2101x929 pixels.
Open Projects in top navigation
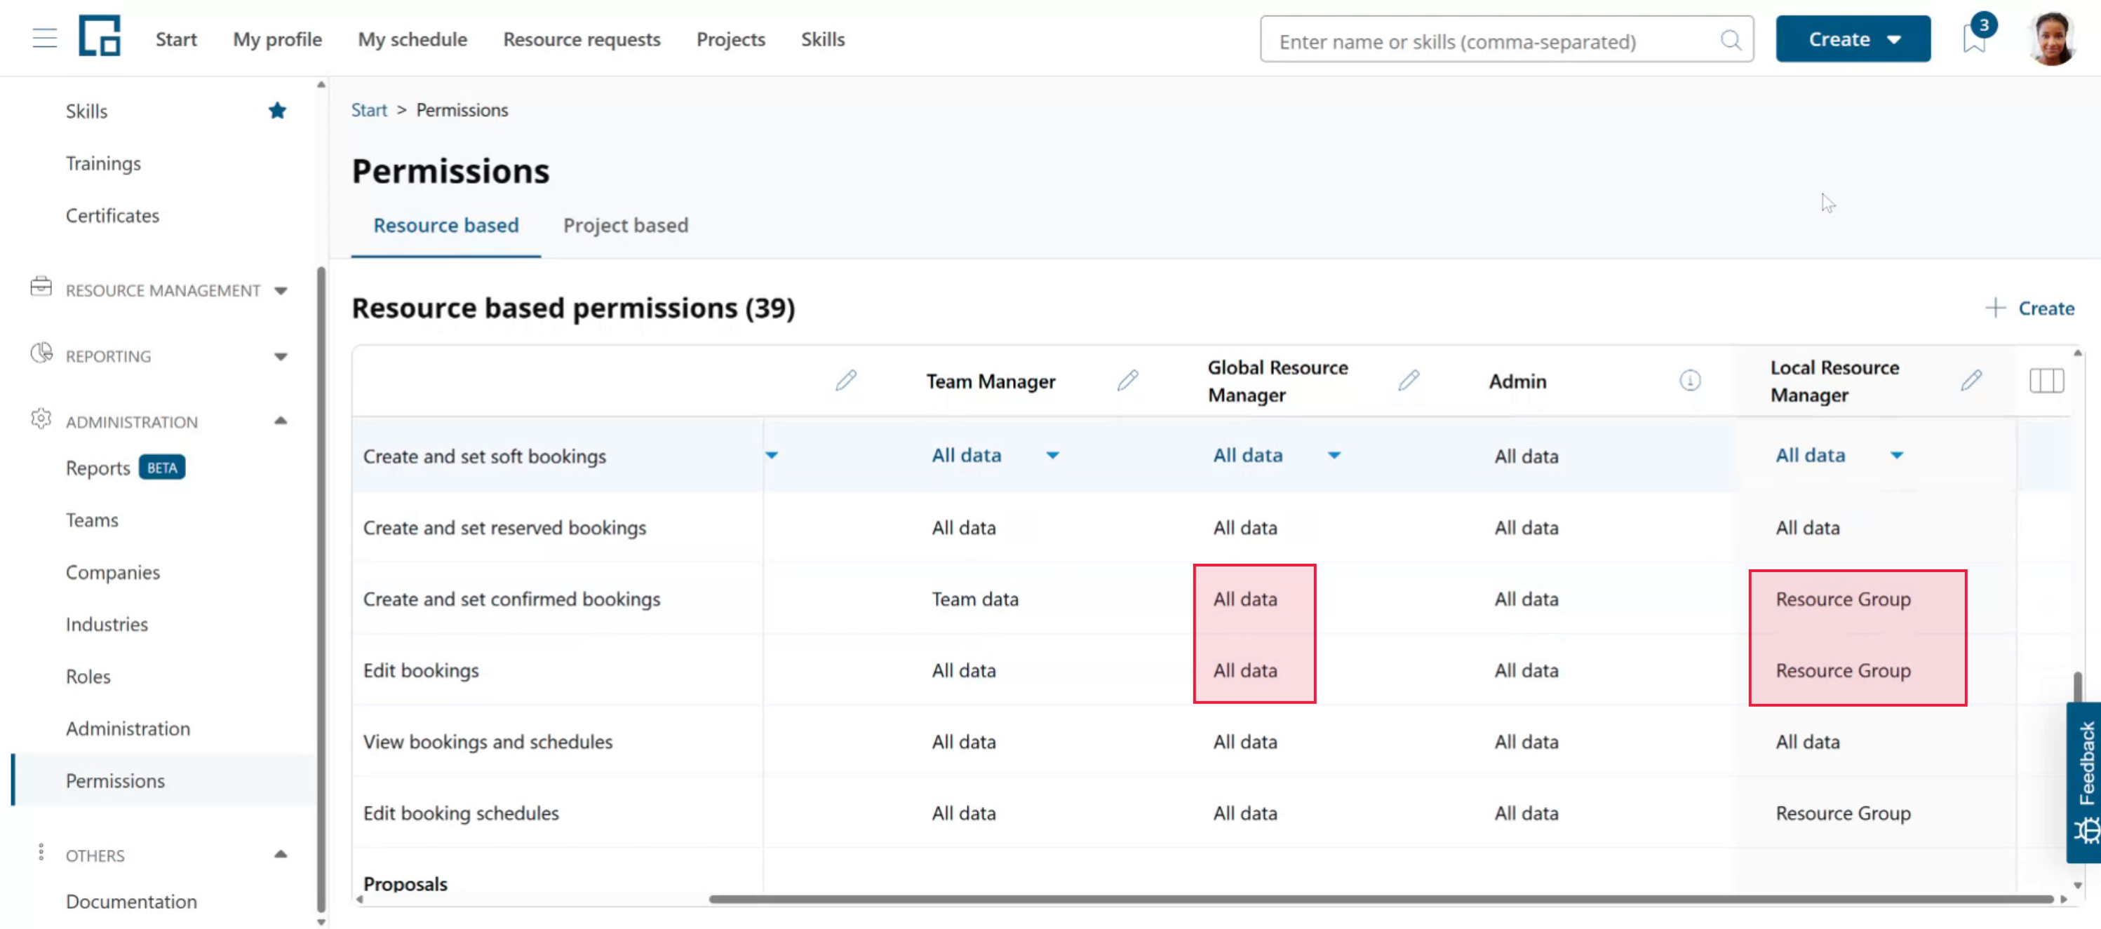click(x=730, y=39)
